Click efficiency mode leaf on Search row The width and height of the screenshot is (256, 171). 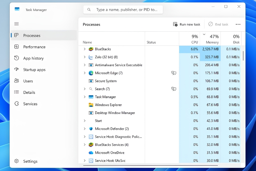coord(174,89)
